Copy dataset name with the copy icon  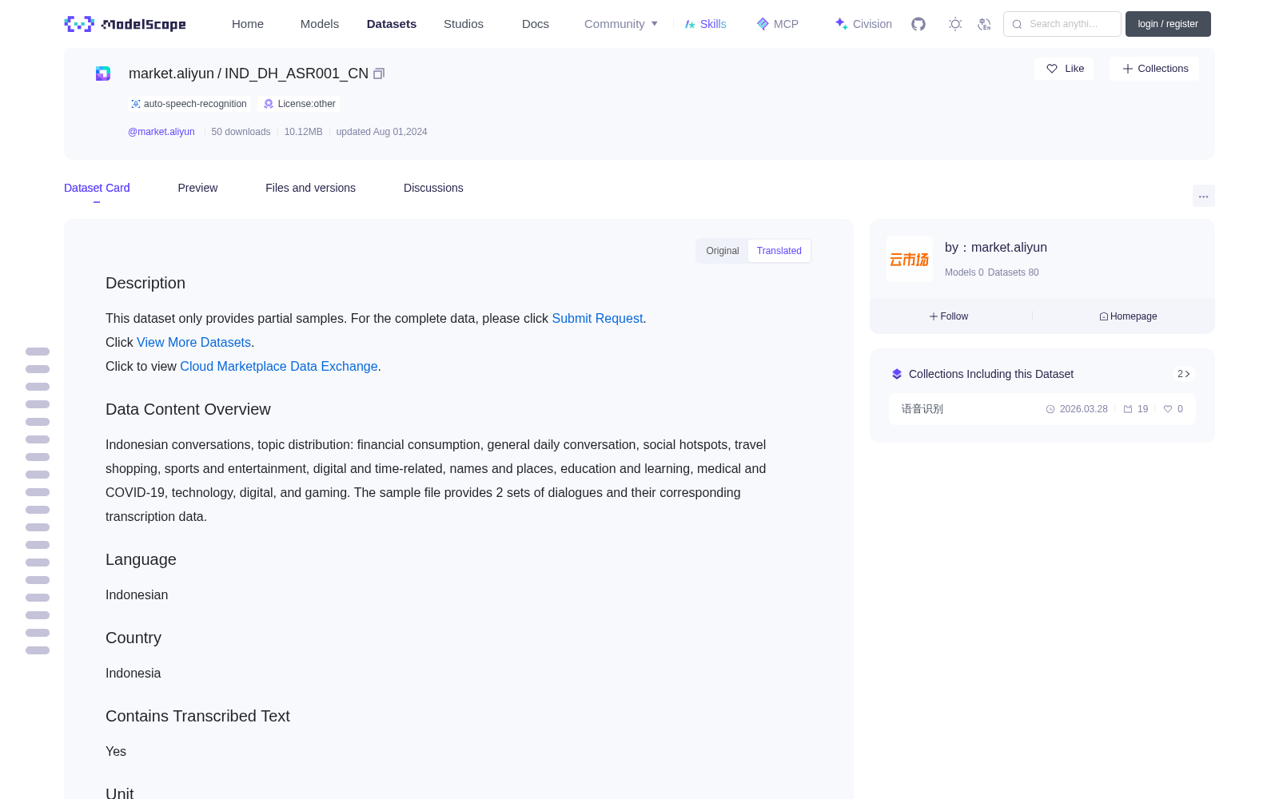379,74
